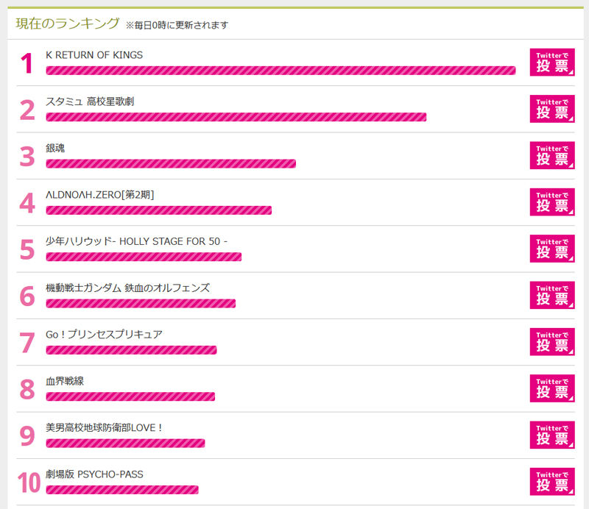Click the pink progress bar for 銀魂
Image resolution: width=589 pixels, height=509 pixels.
171,163
